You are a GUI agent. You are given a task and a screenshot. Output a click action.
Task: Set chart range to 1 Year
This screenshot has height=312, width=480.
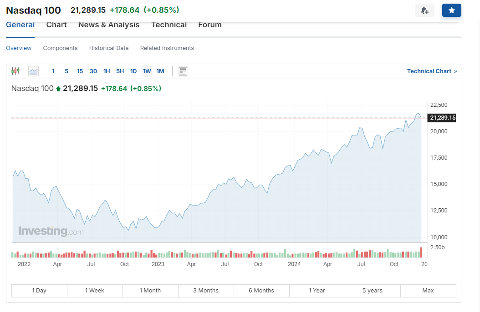[317, 291]
